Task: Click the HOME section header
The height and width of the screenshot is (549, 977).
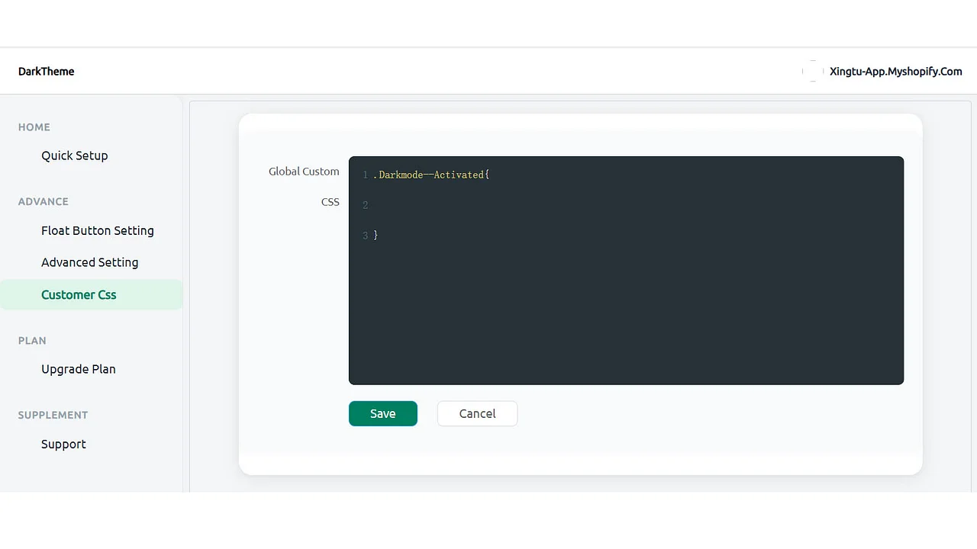Action: tap(34, 127)
